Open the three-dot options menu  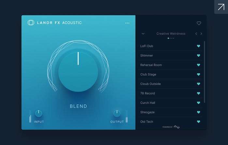point(127,23)
